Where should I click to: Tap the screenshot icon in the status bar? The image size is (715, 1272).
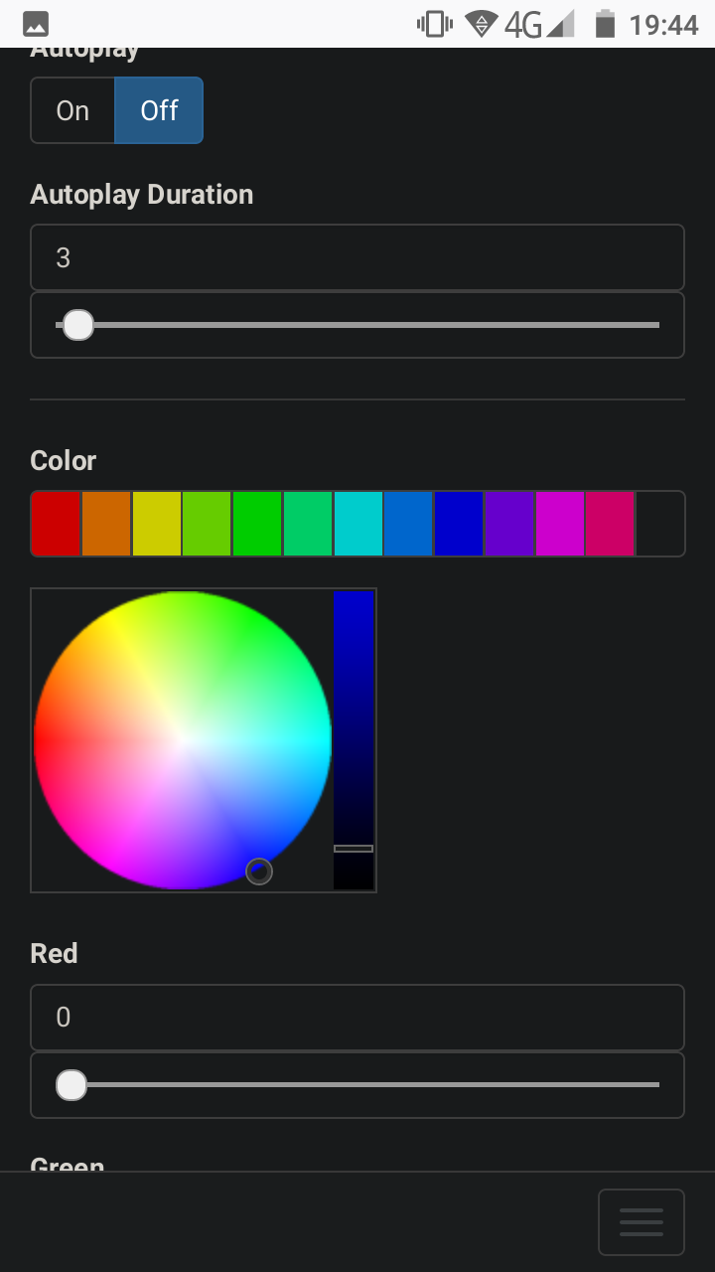coord(36,22)
